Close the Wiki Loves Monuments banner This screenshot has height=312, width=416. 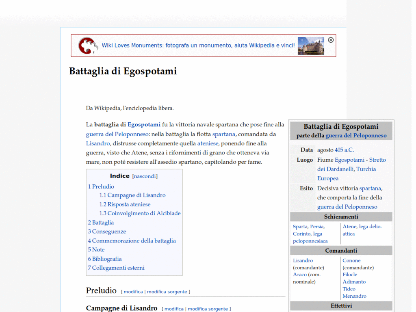pos(331,40)
